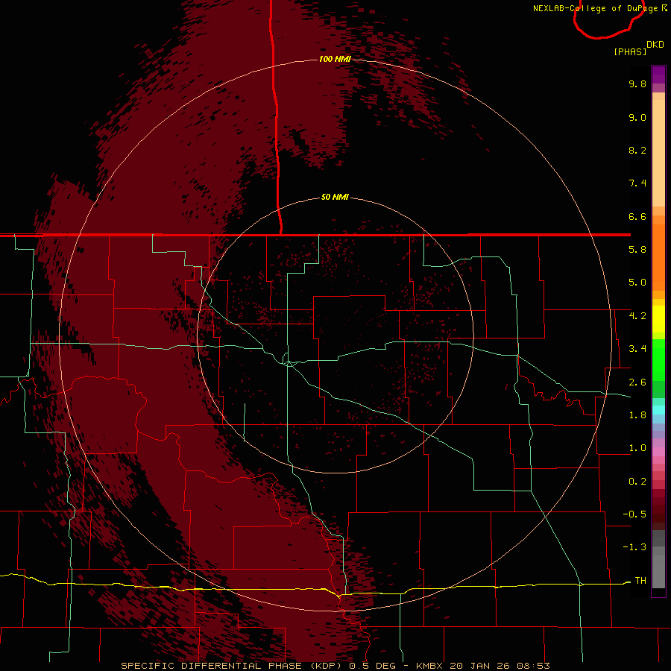Click the DKD legend title
The height and width of the screenshot is (671, 671).
655,45
